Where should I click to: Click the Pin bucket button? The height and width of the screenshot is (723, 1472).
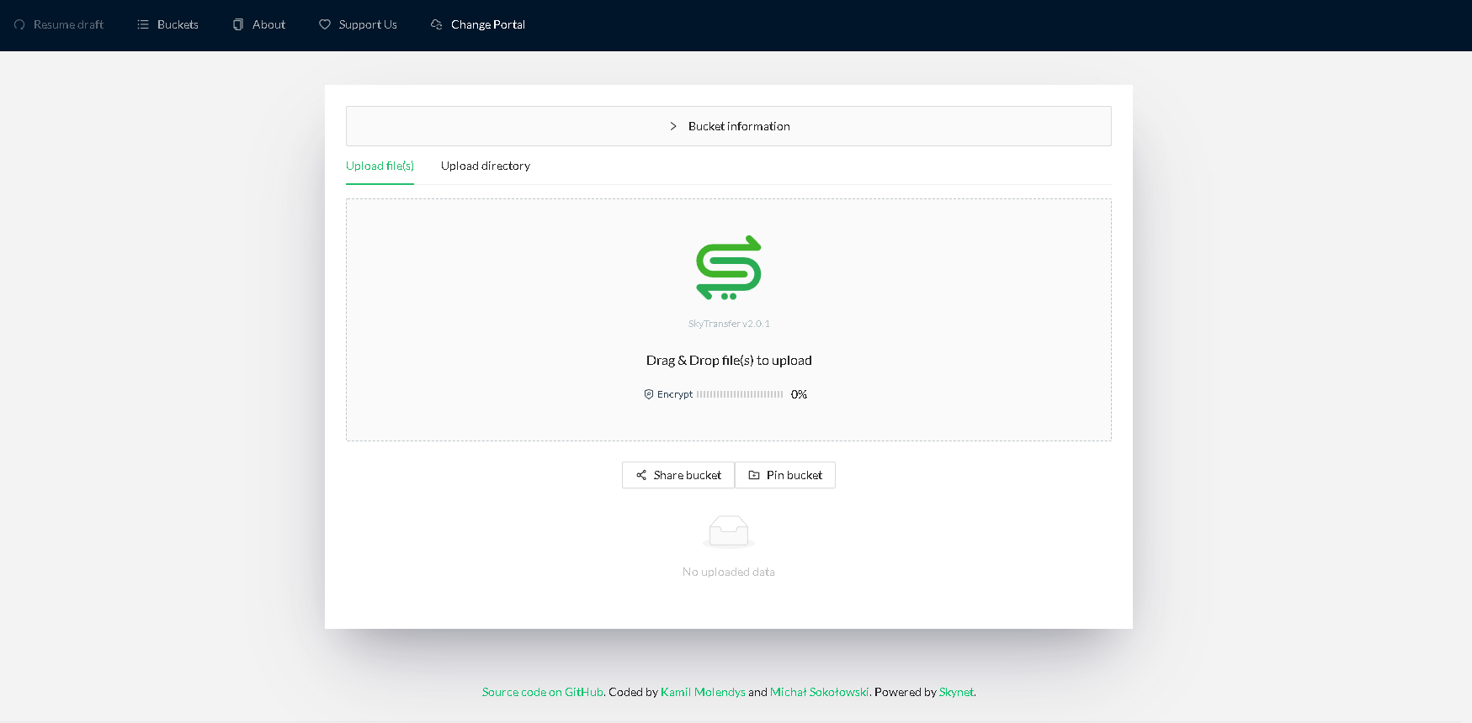[785, 475]
